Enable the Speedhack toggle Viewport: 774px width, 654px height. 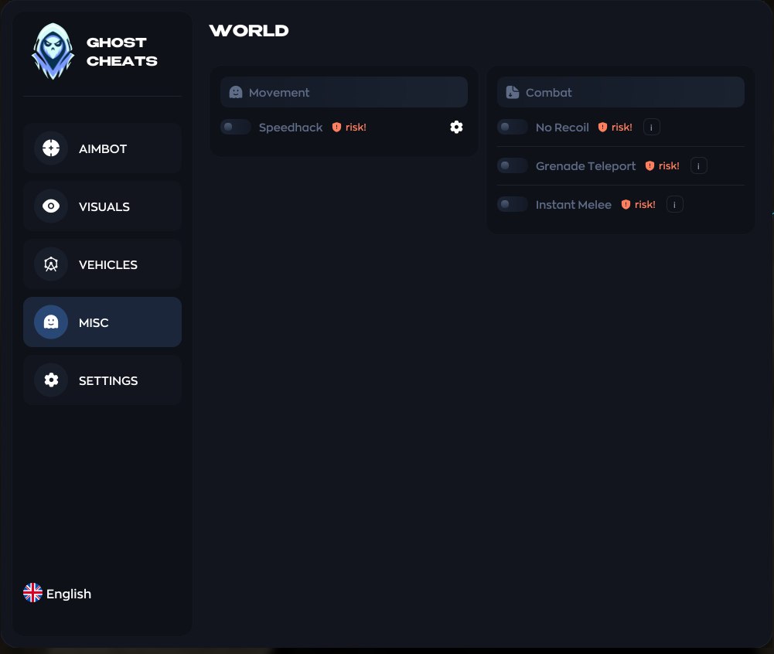pos(236,128)
